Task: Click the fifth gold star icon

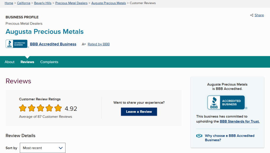Action: coord(58,108)
